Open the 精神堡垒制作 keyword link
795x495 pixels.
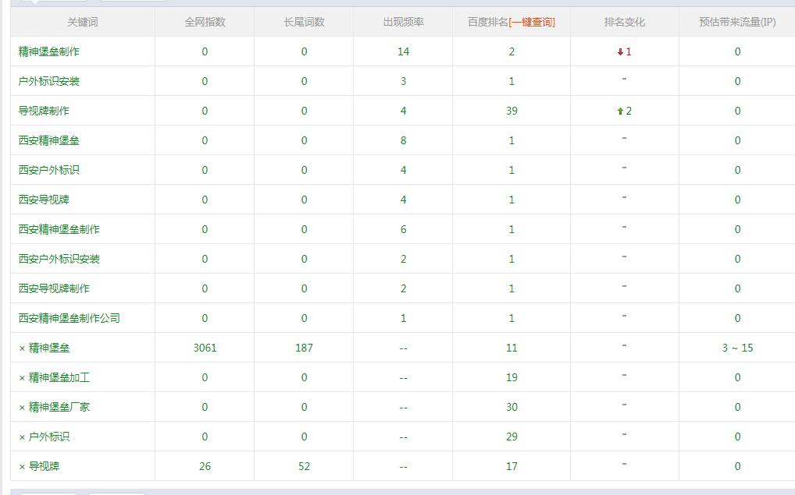48,52
